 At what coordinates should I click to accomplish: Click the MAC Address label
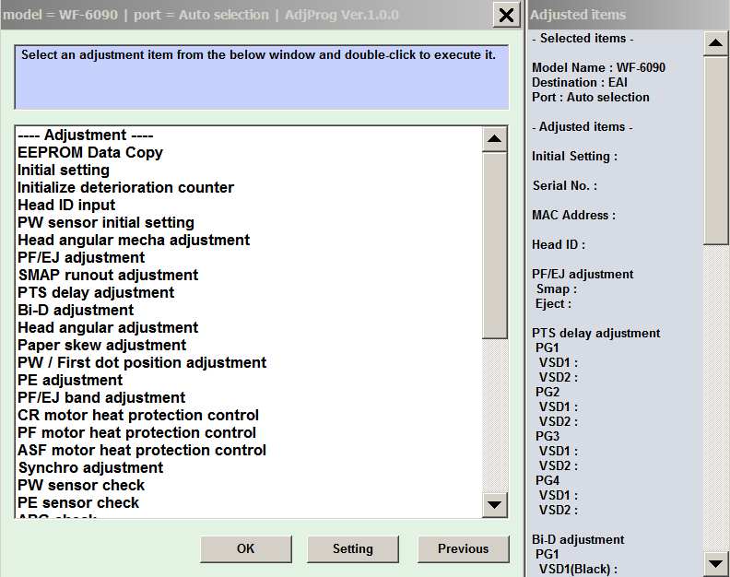click(x=573, y=215)
